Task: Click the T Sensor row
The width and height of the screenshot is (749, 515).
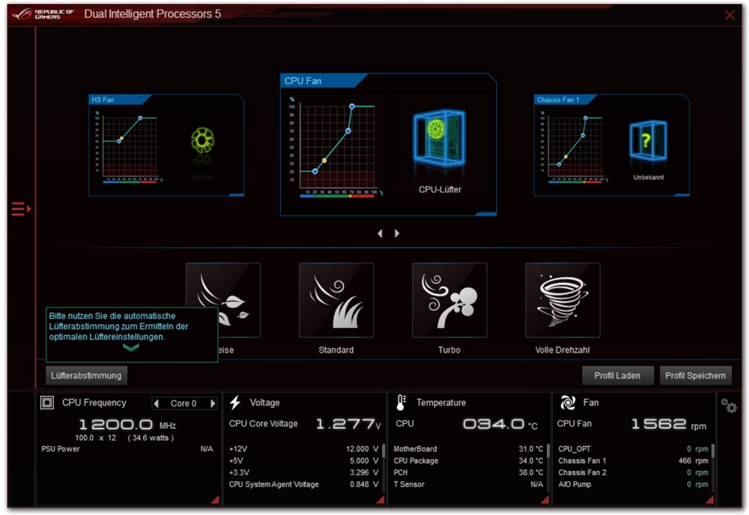Action: [469, 484]
